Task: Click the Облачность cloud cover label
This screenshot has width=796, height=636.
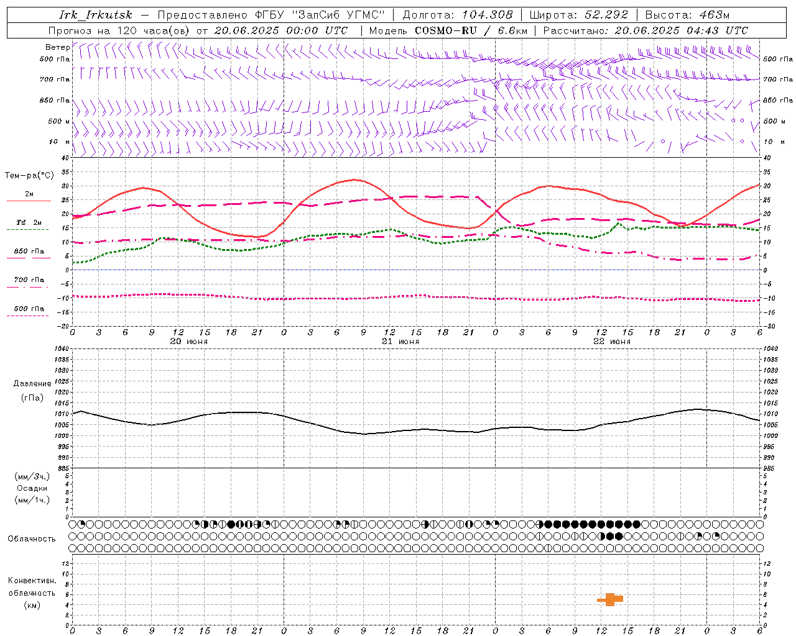Action: click(32, 539)
